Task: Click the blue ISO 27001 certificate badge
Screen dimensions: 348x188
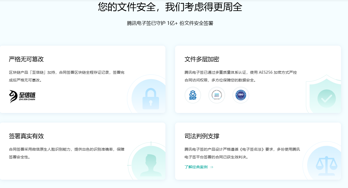Action: [x=241, y=95]
